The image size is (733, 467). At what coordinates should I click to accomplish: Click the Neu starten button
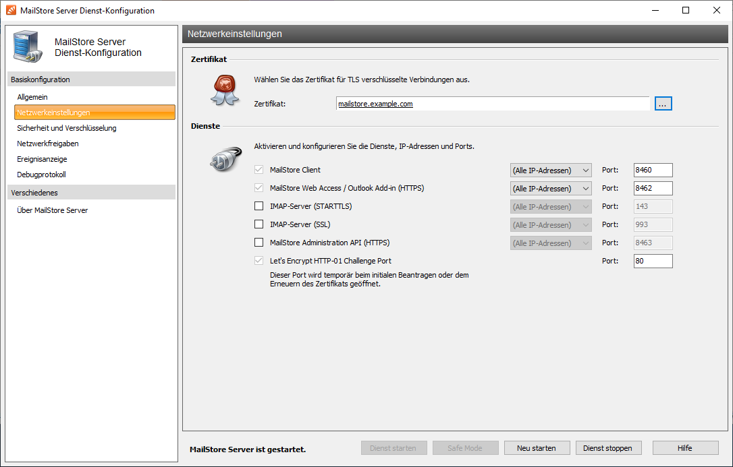537,448
